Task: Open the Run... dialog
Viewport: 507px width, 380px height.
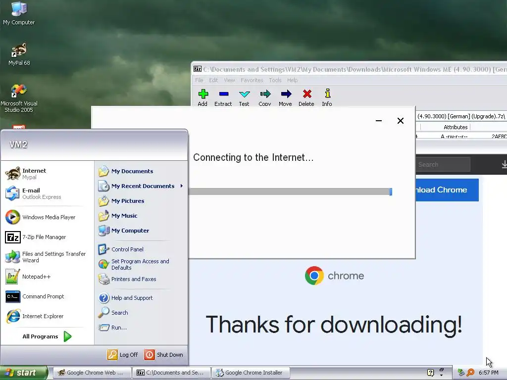Action: (x=141, y=328)
